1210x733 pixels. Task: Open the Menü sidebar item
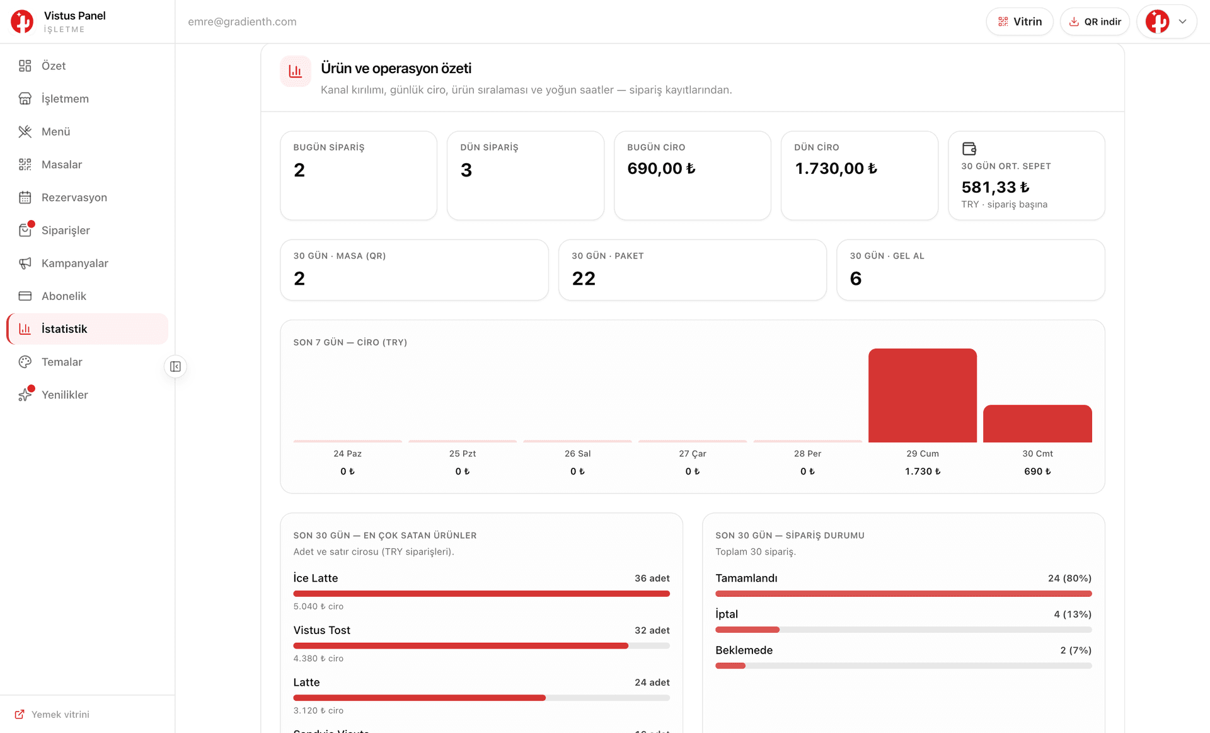(x=88, y=131)
